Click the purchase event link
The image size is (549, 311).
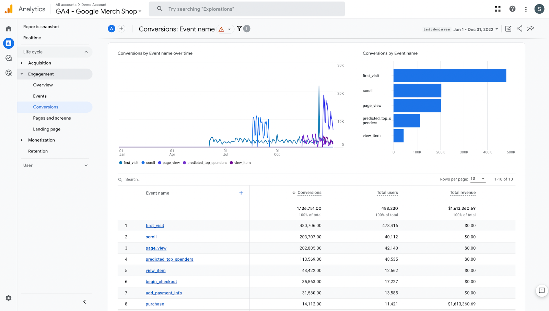click(155, 304)
